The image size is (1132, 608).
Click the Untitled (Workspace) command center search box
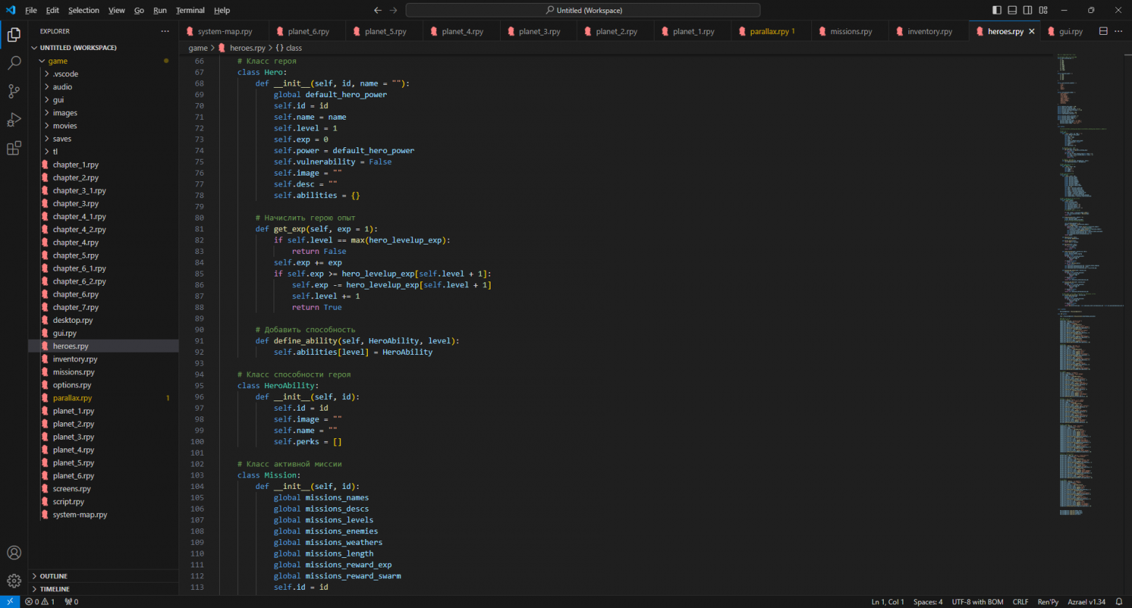point(583,10)
